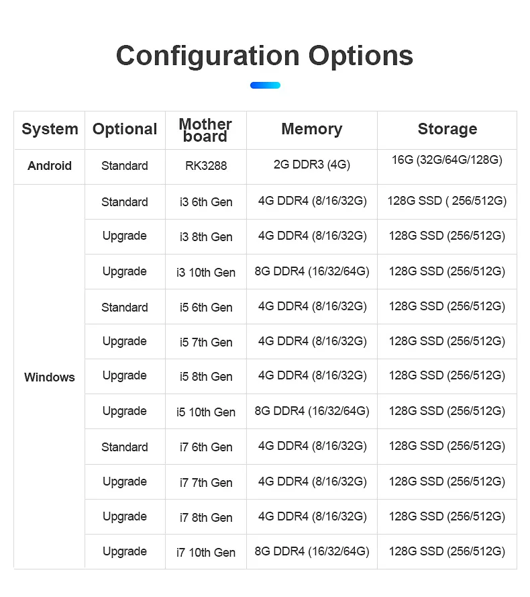Select the "i3 6th Gen" motherboard cell
Viewport: 530px width, 597px height.
(x=205, y=201)
